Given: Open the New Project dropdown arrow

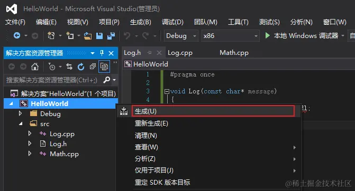Looking at the screenshot, I should point(60,36).
